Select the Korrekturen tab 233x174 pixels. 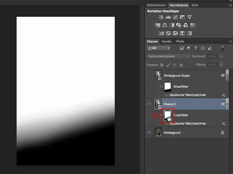coord(179,5)
